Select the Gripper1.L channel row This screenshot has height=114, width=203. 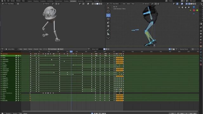pos(10,82)
